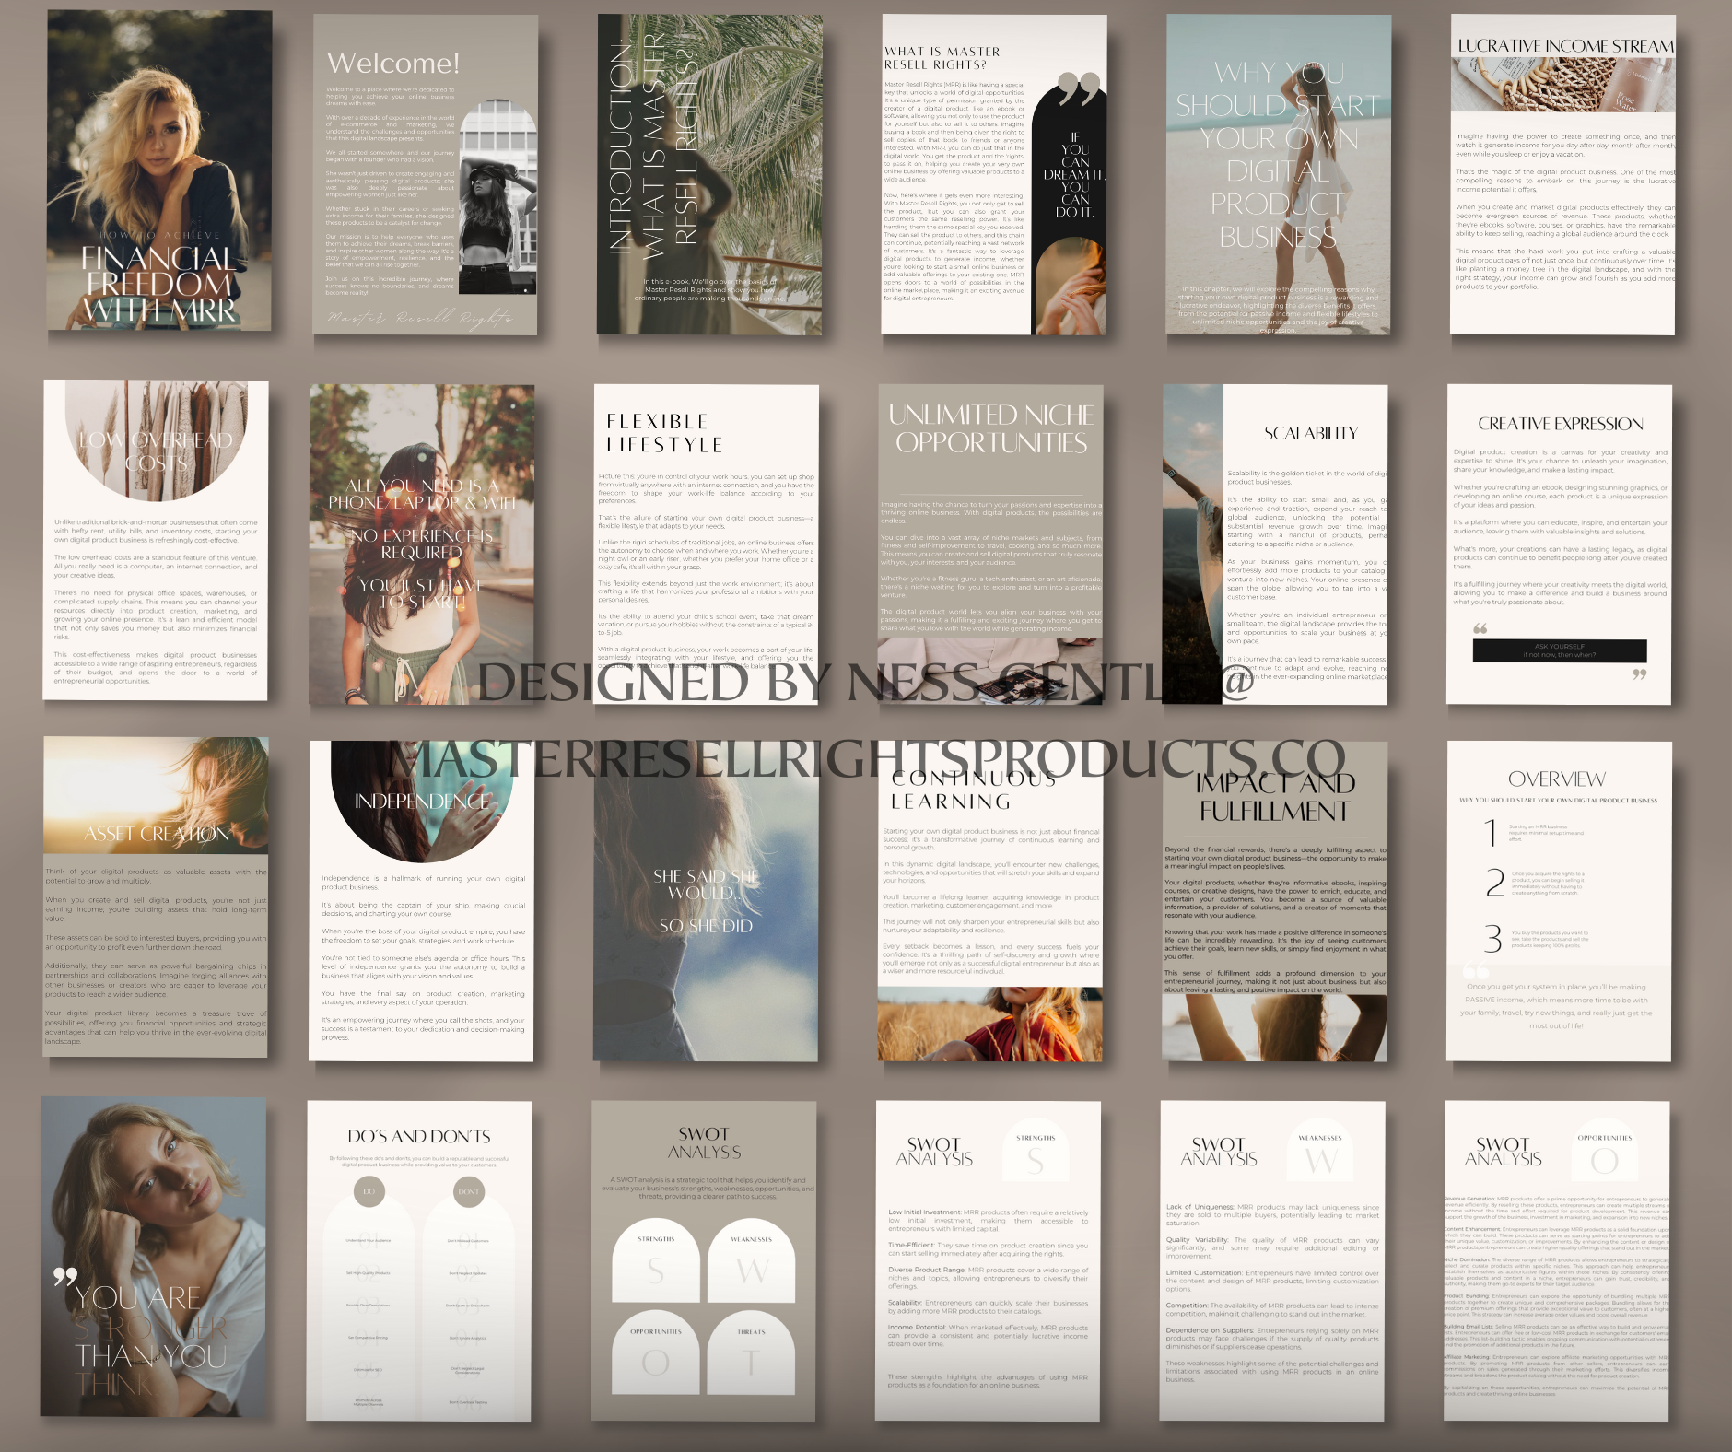Open the Asset Creation page
This screenshot has height=1452, width=1732.
(156, 896)
